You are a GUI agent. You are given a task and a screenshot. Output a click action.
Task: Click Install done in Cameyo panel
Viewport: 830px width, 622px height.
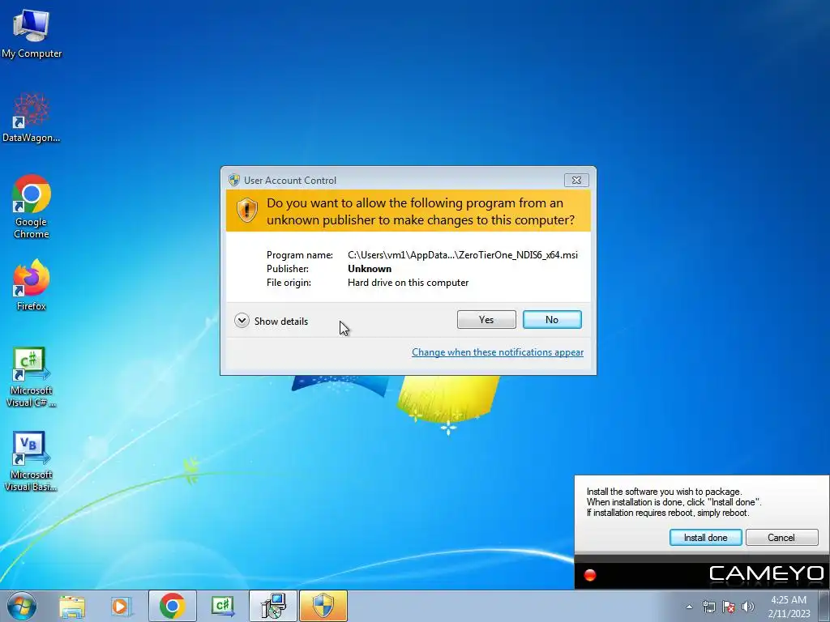pos(705,538)
